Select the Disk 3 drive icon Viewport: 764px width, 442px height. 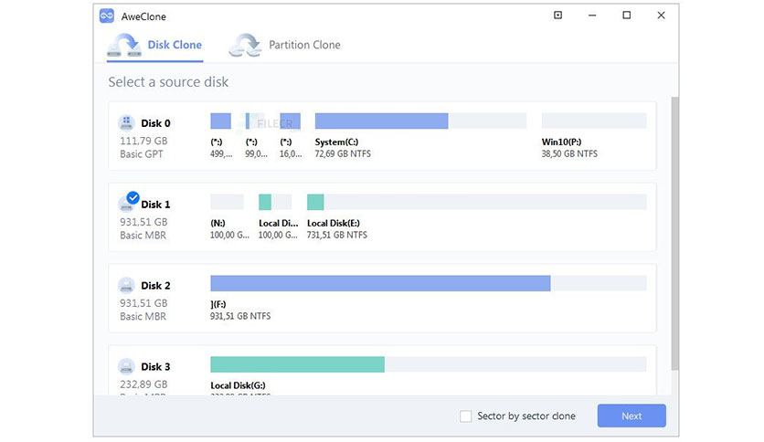click(x=126, y=366)
